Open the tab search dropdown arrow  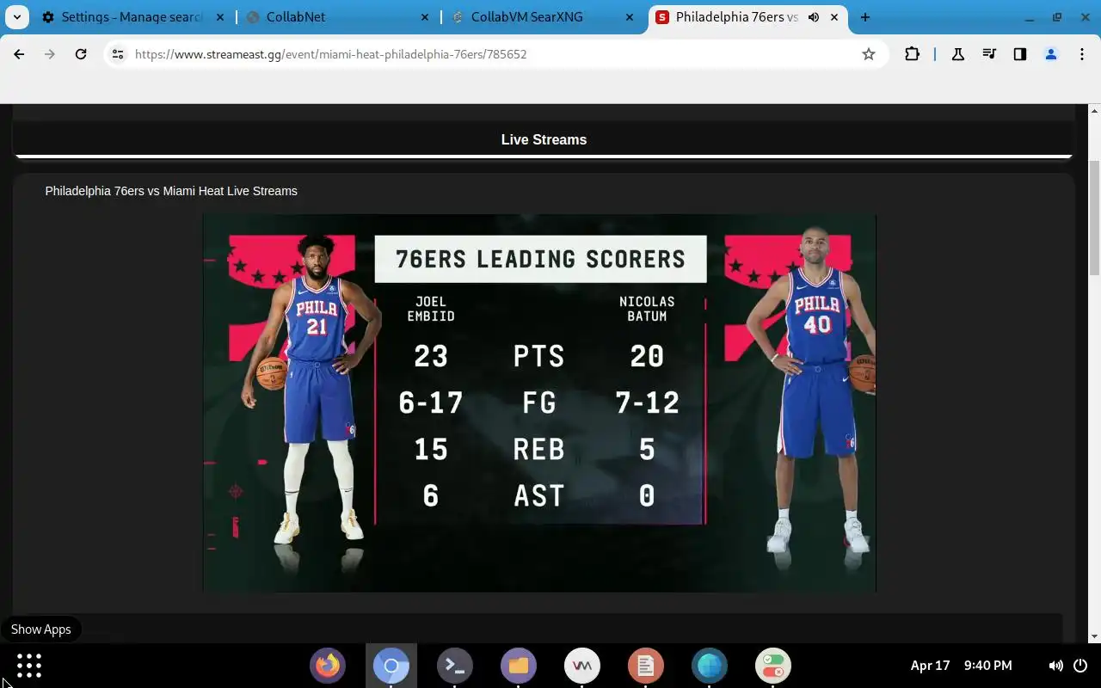click(16, 17)
